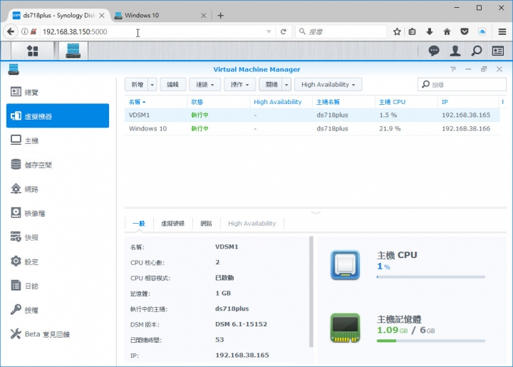Click the Pocket save icon

click(x=465, y=32)
